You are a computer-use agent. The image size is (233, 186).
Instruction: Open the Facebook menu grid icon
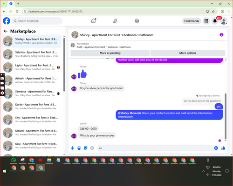click(206, 21)
